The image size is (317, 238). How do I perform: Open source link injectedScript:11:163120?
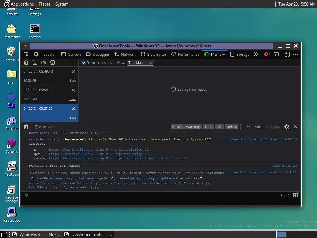(263, 172)
